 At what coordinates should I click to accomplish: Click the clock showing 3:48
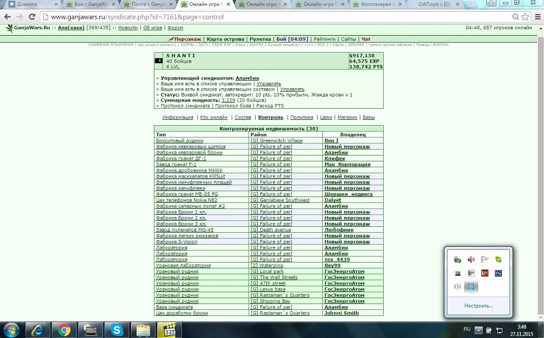[521, 327]
